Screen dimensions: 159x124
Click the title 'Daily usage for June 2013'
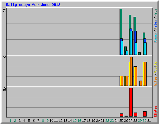(x=33, y=5)
